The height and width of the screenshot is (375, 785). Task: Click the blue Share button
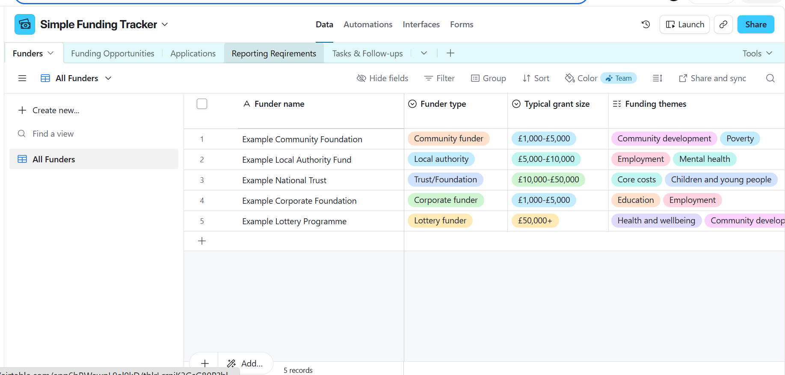pos(755,24)
